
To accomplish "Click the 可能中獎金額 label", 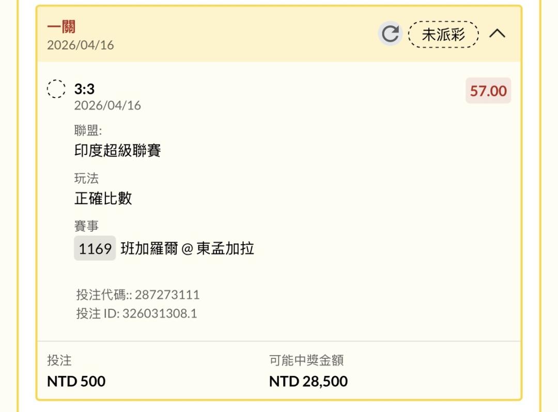I will (x=306, y=360).
